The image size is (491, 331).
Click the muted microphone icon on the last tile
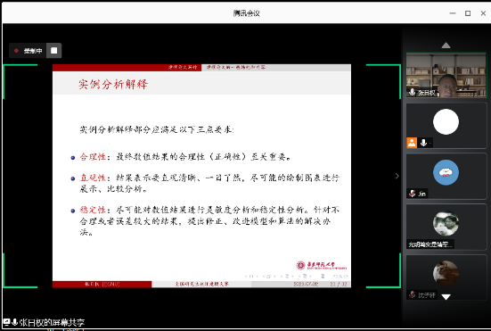(x=412, y=294)
